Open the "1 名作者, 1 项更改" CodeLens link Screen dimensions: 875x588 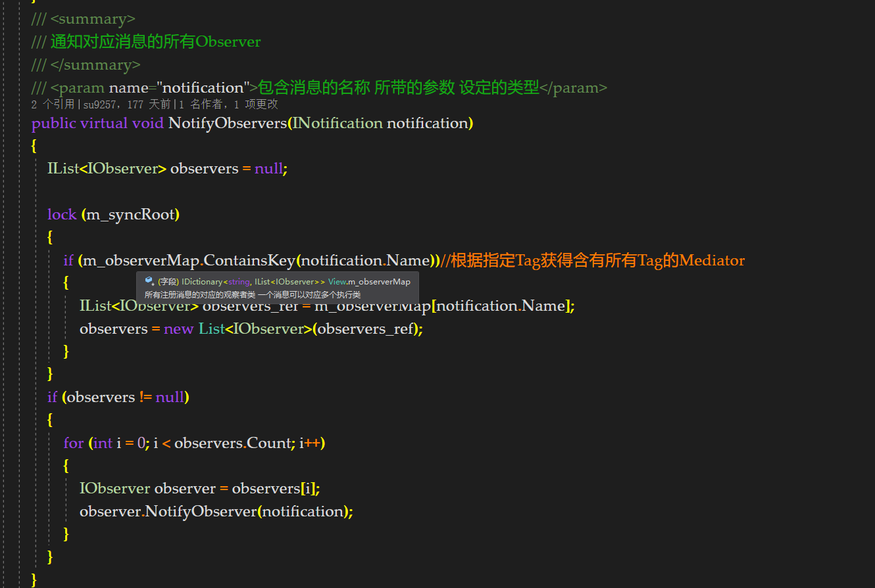coord(228,104)
